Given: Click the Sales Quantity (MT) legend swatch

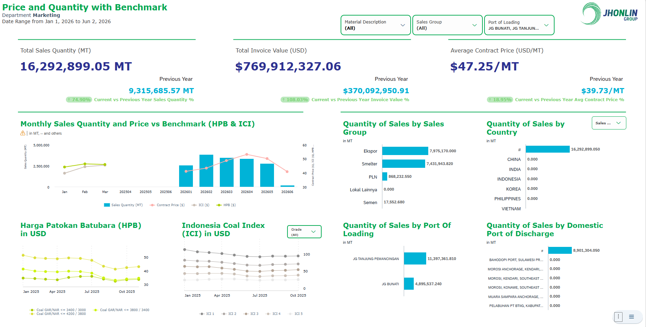Looking at the screenshot, I should point(107,205).
